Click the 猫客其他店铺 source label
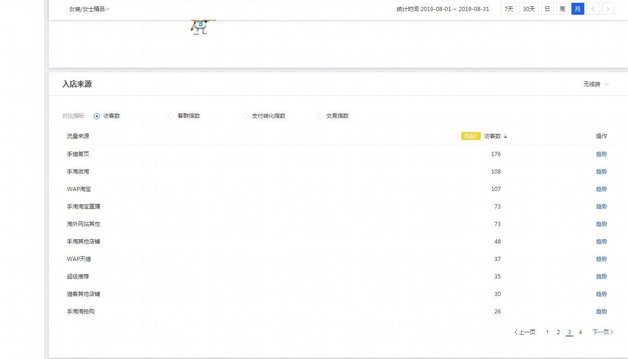Viewport: 628px width, 359px height. point(83,294)
